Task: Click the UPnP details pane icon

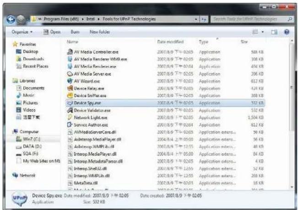Action: coord(19,199)
